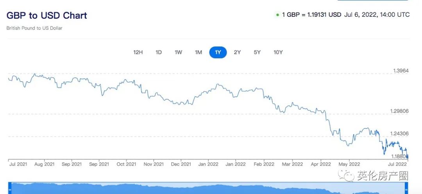Click the 1.3964 axis label
This screenshot has width=422, height=194.
tap(400, 71)
